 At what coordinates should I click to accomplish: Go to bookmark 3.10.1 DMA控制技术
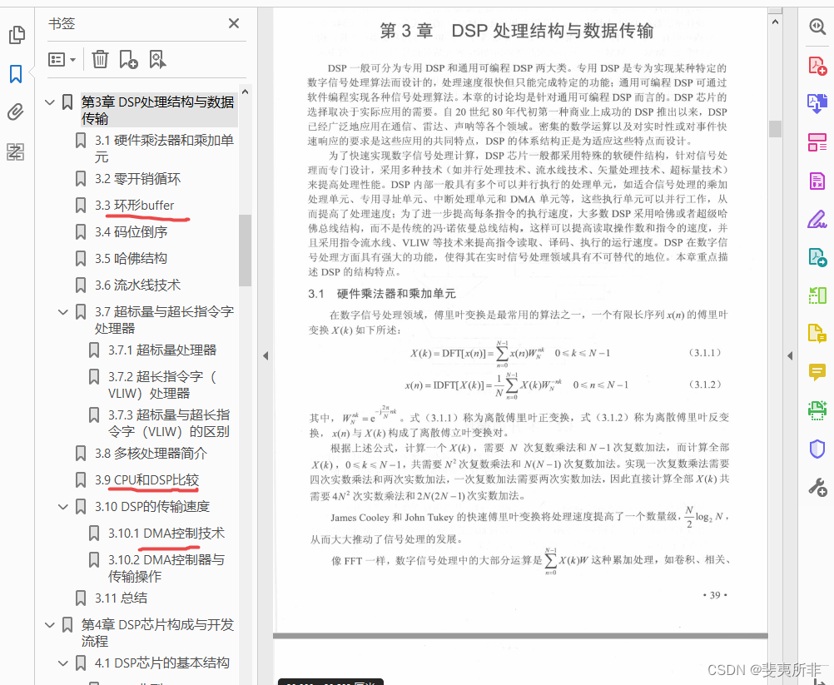166,533
